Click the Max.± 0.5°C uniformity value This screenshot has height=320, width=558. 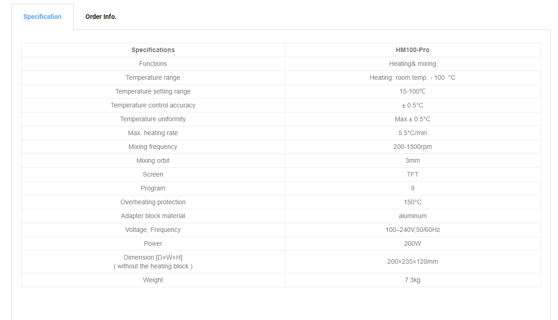tap(412, 119)
